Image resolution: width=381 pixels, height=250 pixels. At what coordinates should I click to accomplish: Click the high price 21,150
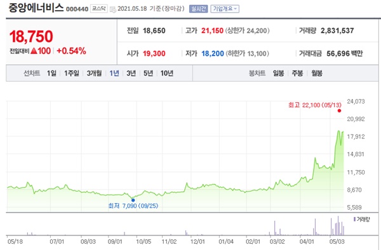point(212,31)
